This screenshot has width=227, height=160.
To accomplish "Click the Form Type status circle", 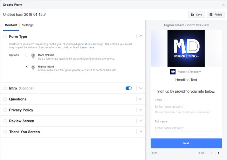I will click(5, 36).
